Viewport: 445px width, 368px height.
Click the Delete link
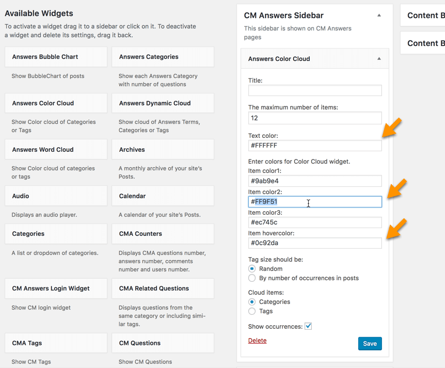(x=257, y=341)
